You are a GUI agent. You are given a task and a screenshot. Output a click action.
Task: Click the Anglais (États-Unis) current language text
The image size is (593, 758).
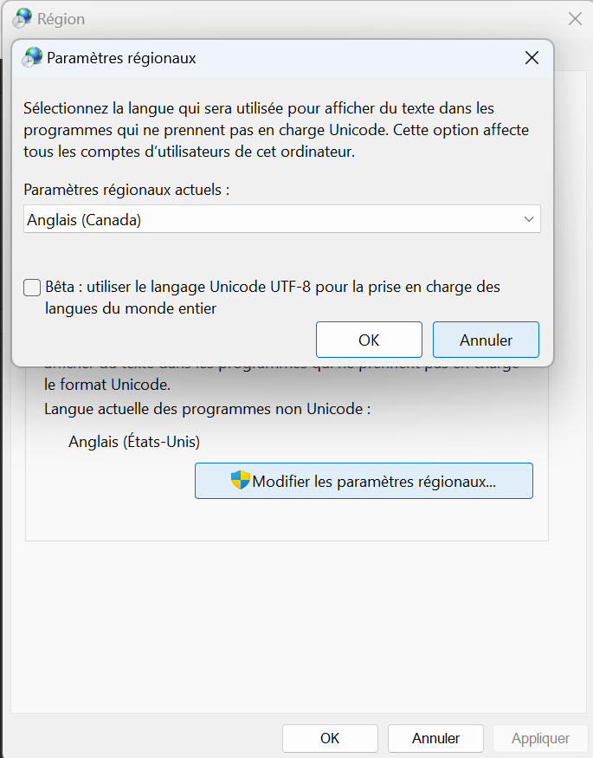[x=134, y=441]
